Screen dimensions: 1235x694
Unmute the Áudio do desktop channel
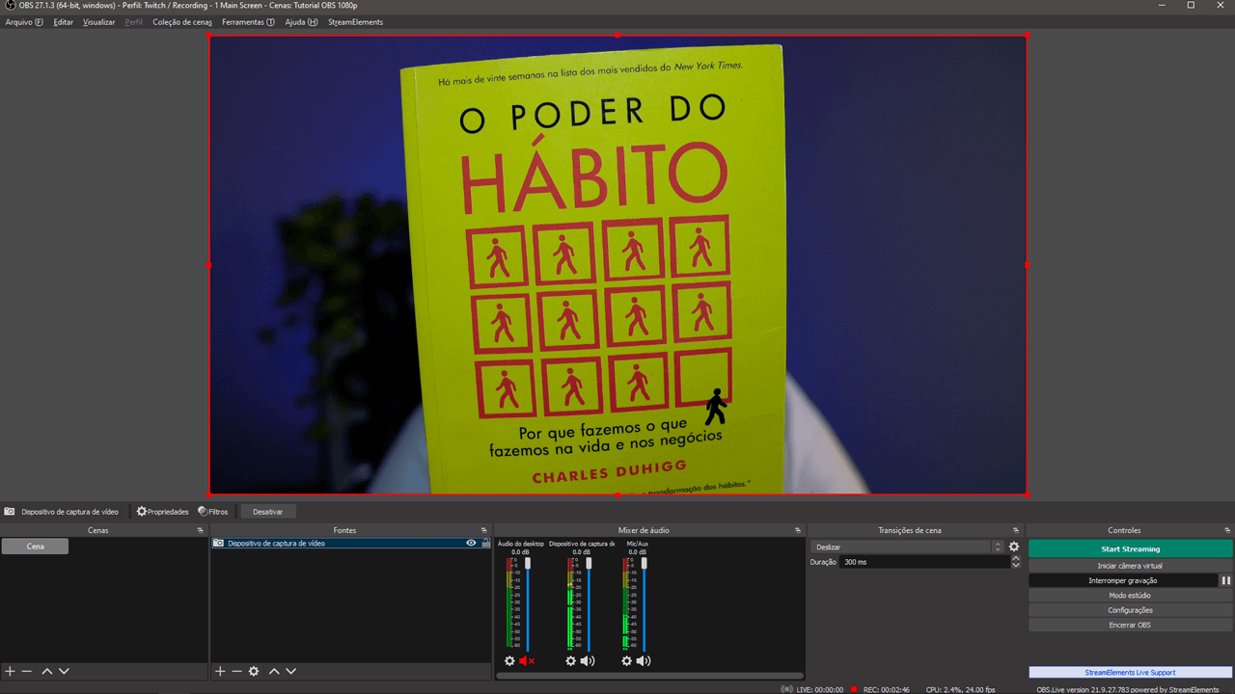click(527, 661)
